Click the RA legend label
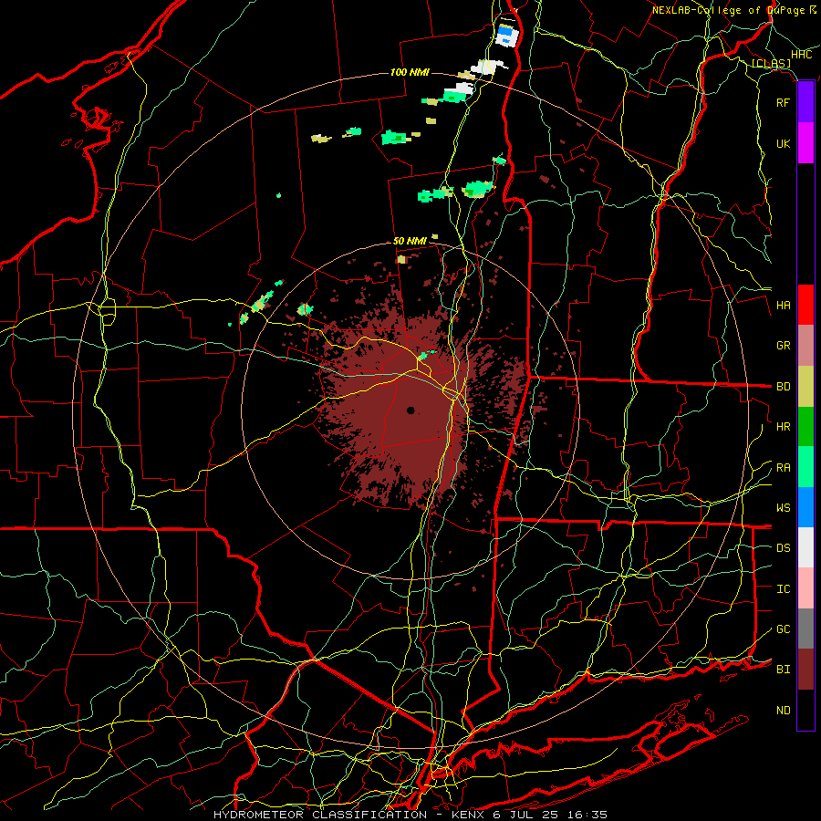Viewport: 821px width, 821px height. [783, 468]
